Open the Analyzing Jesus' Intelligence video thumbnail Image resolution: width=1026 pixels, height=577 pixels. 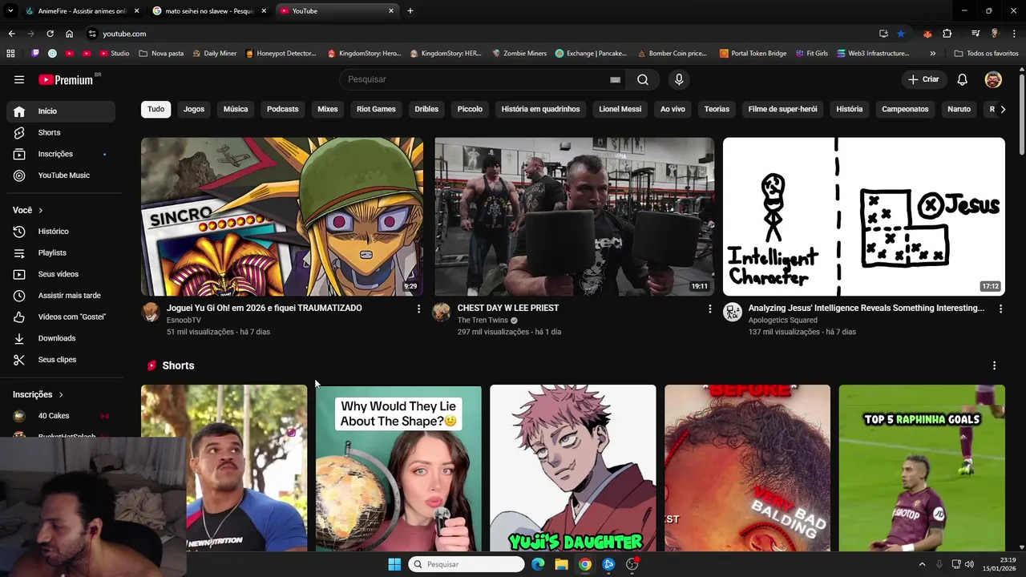[x=864, y=216]
